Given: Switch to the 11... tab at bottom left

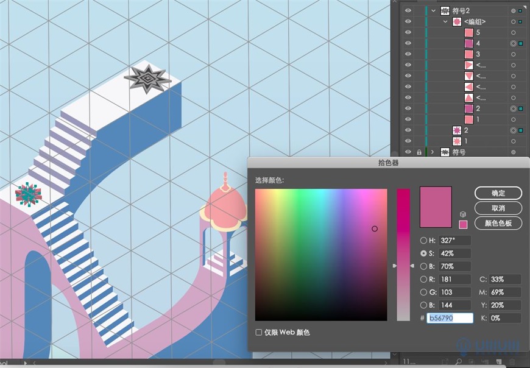Looking at the screenshot, I should pyautogui.click(x=408, y=361).
